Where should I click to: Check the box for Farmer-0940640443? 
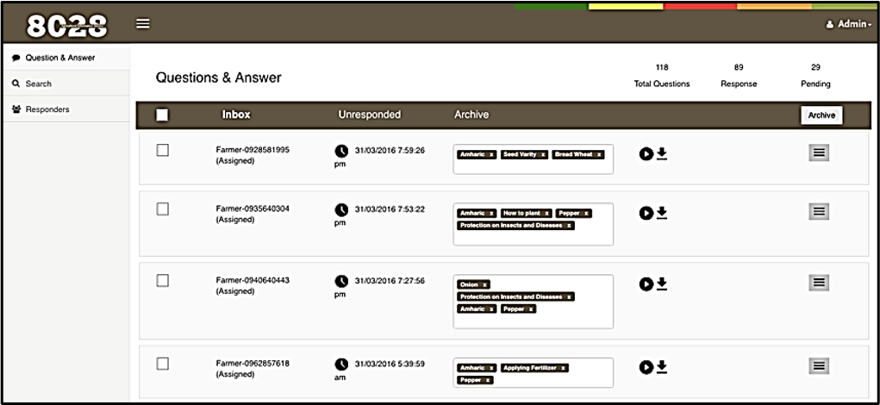click(162, 280)
